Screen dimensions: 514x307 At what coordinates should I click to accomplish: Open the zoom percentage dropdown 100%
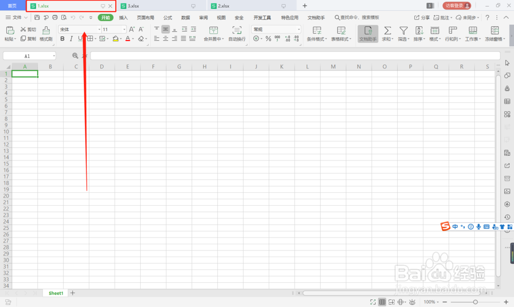[431, 302]
